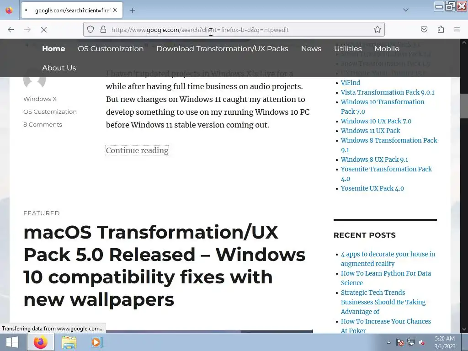Viewport: 468px width, 351px height.
Task: Open Action Center flag icon
Action: click(400, 342)
